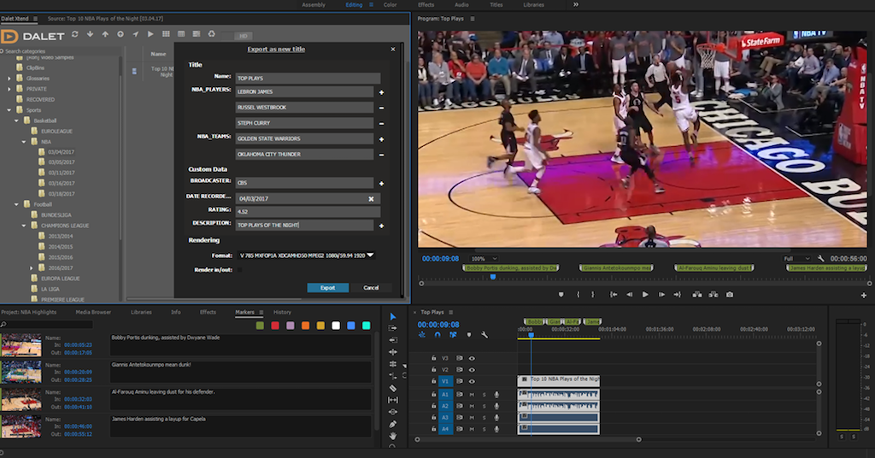Viewport: 875px width, 458px height.
Task: Click the Dalet recycle icon
Action: pyautogui.click(x=212, y=34)
